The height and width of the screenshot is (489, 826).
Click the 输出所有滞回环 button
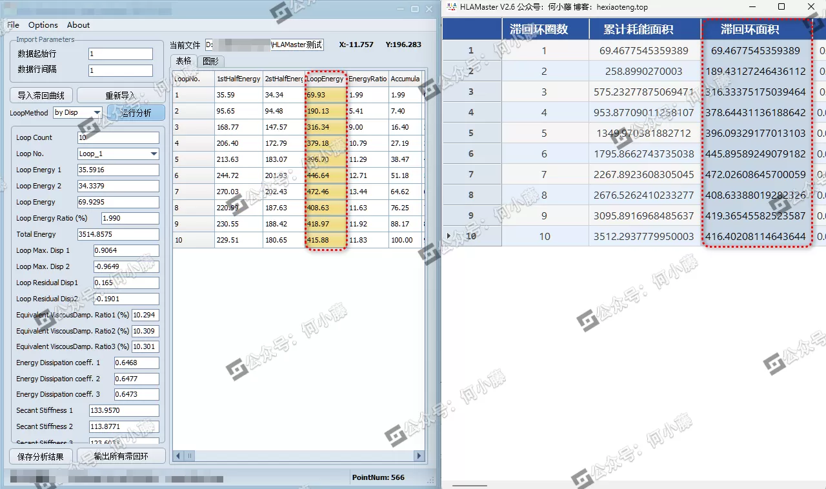click(121, 457)
